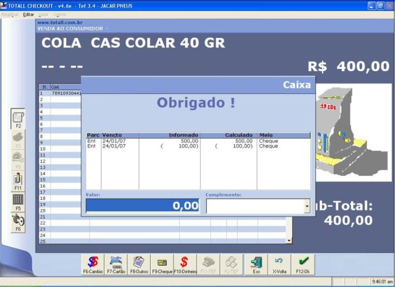395x287 pixels.
Task: Click the It. column header
Action: pyautogui.click(x=45, y=87)
